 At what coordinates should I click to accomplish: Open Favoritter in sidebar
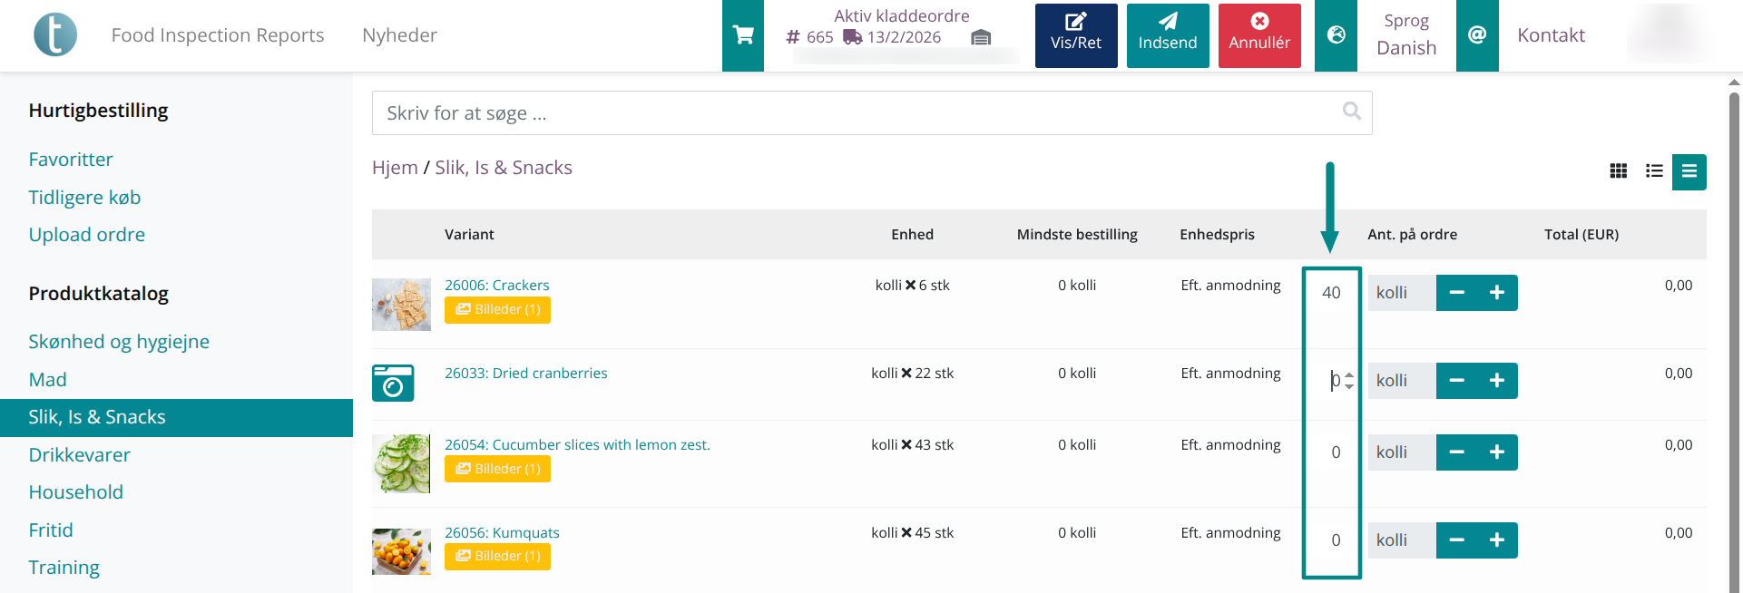click(x=71, y=160)
